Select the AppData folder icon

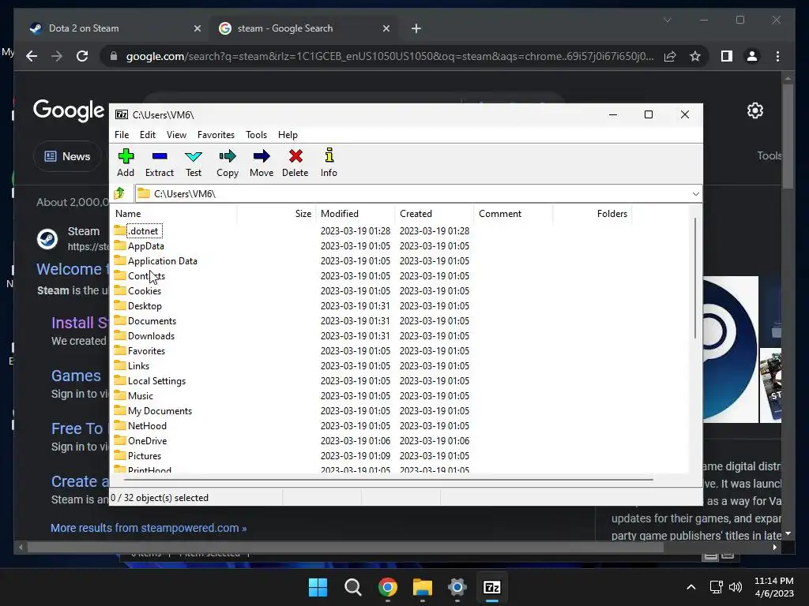[120, 245]
